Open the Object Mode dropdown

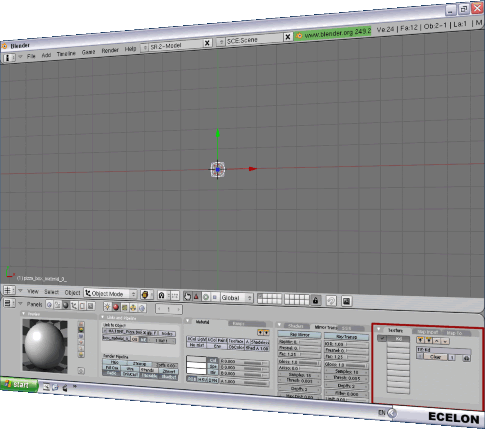pos(110,293)
